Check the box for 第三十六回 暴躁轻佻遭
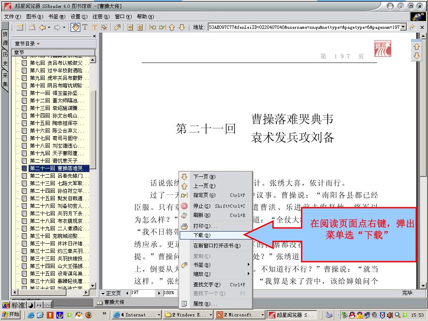 pos(24,281)
